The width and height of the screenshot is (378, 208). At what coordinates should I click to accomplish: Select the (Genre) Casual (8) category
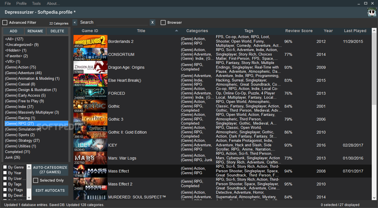coord(36,84)
